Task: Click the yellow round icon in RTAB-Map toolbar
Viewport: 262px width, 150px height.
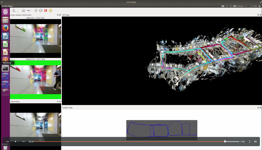Action: (x=51, y=10)
